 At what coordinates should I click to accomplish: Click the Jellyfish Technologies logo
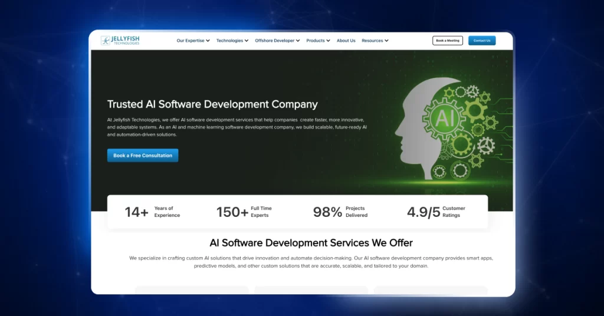point(120,41)
